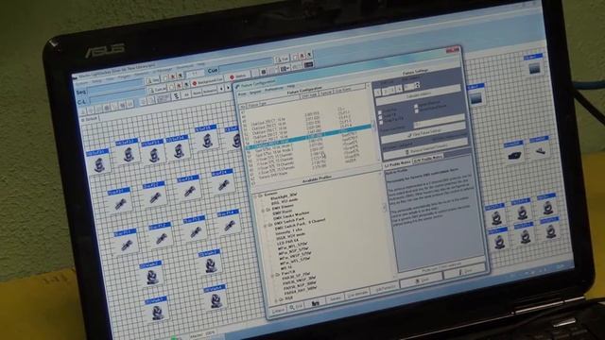
Task: Close the Fixture Configuration dialog
Action: pyautogui.click(x=452, y=50)
